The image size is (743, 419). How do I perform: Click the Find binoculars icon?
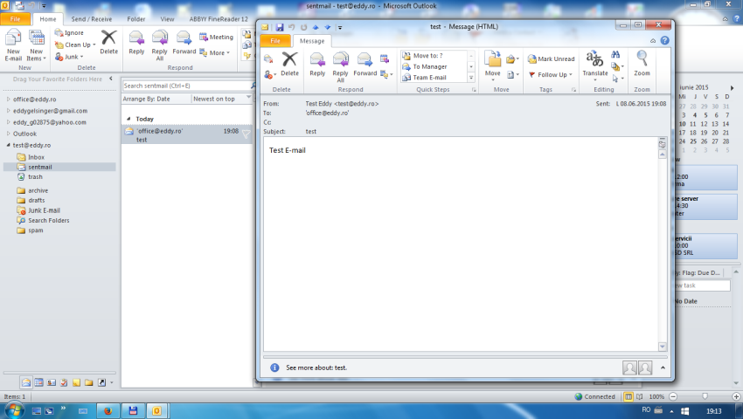[x=615, y=54]
